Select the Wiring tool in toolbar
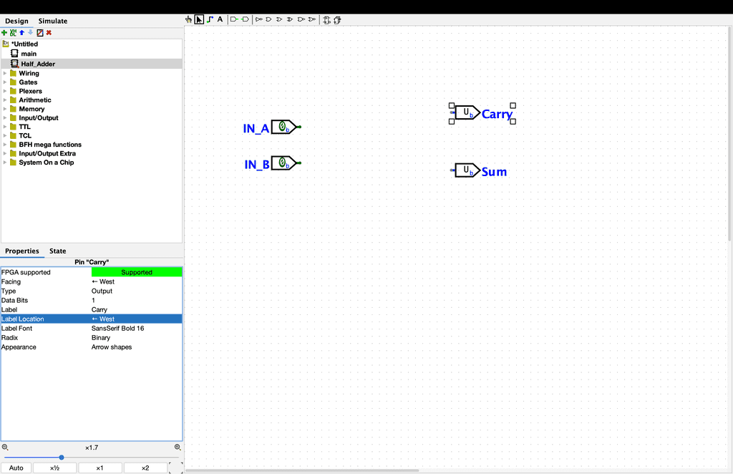 (x=210, y=20)
